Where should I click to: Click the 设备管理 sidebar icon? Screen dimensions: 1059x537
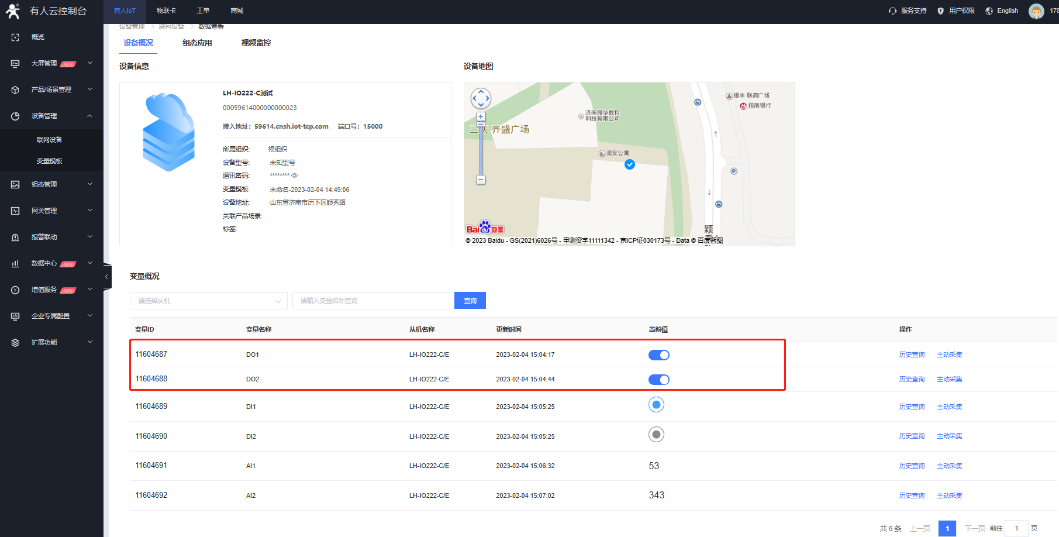[15, 116]
